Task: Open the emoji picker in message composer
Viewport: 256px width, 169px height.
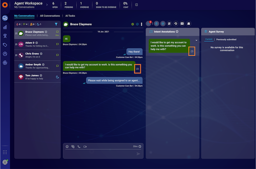Action: [x=67, y=146]
